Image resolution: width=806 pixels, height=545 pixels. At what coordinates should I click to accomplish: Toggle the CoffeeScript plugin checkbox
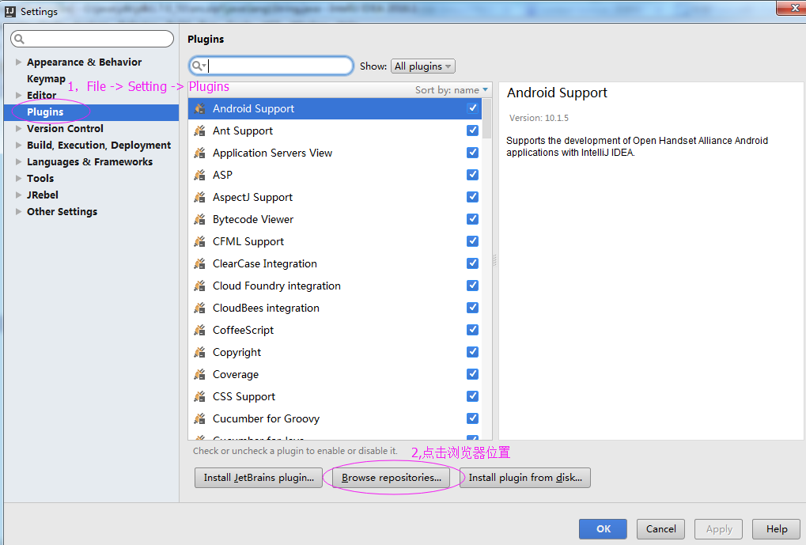[x=472, y=329]
